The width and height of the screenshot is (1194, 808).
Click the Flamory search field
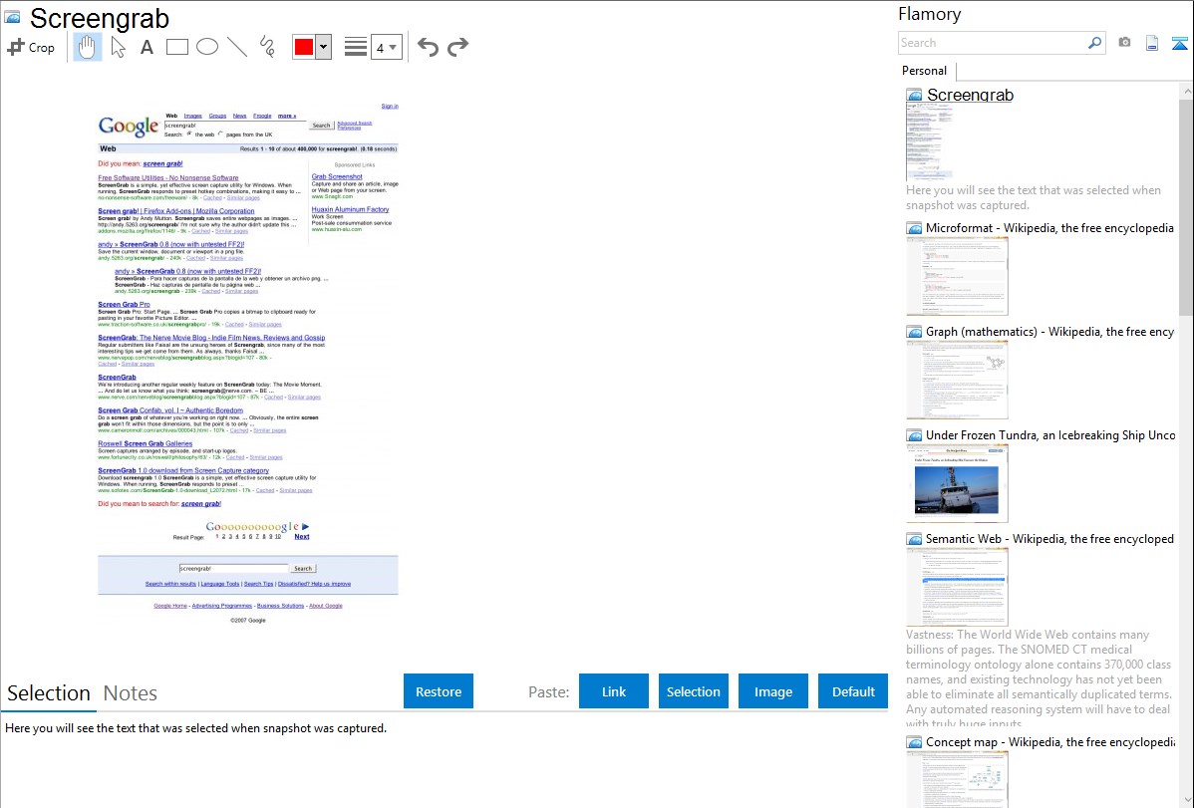point(993,43)
